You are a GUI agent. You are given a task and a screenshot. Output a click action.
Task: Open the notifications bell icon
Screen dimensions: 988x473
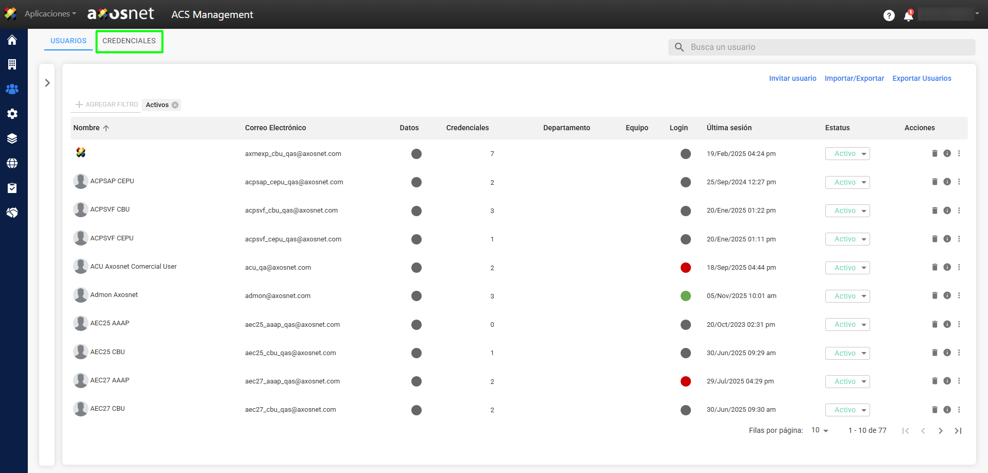(x=908, y=16)
